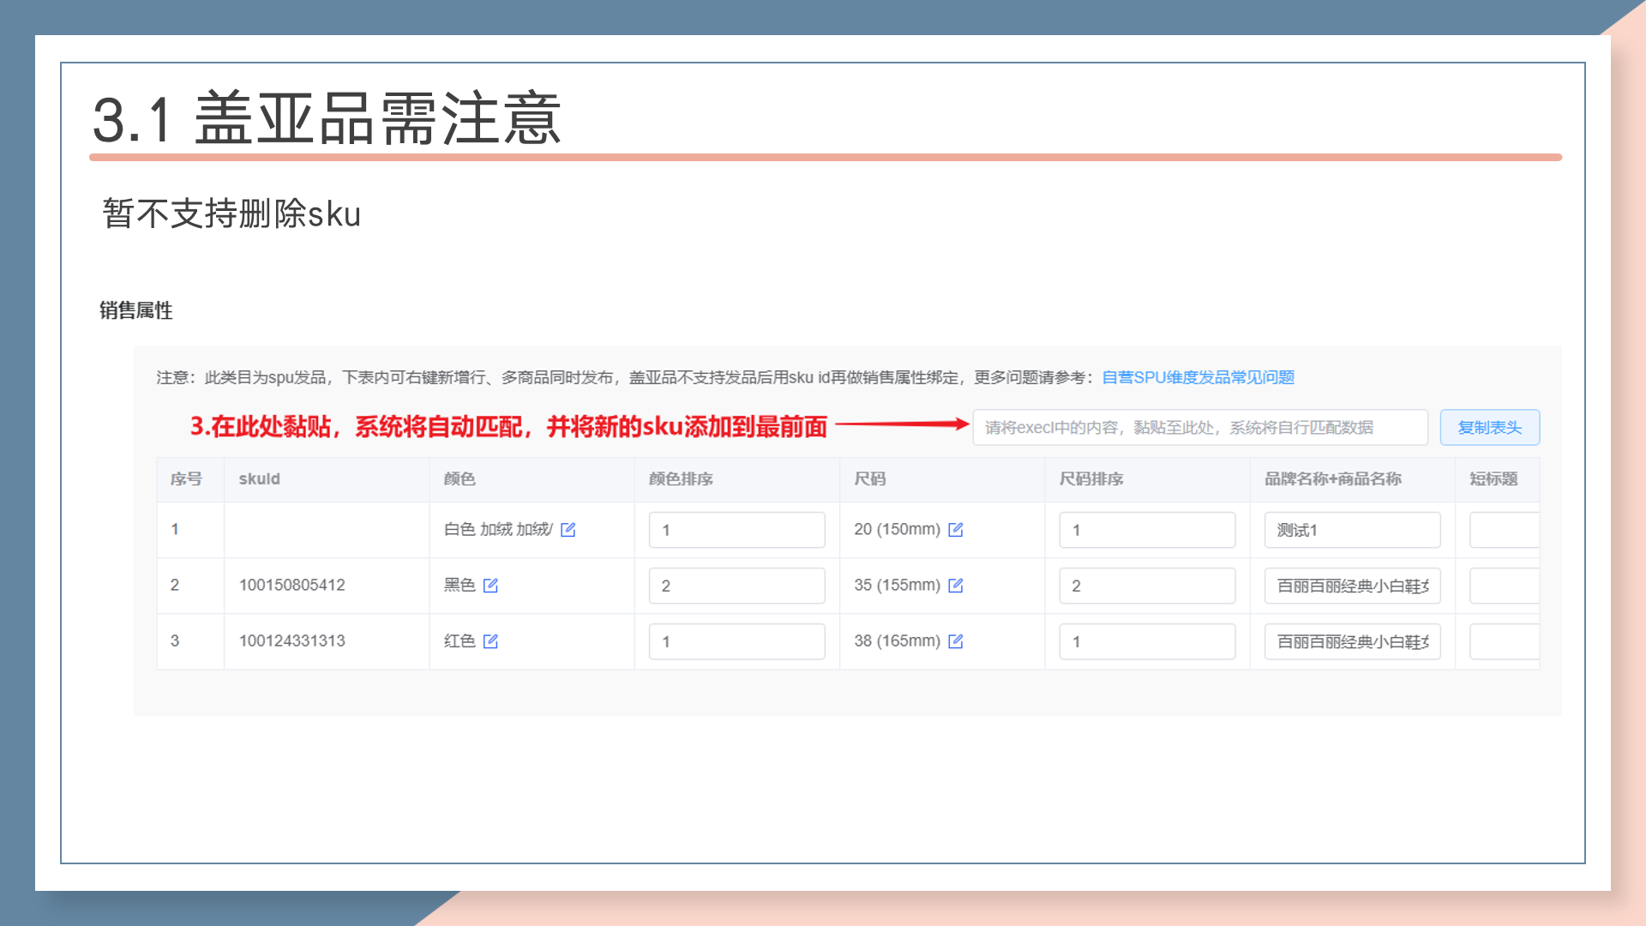Click the 测试1 product name field

tap(1352, 530)
